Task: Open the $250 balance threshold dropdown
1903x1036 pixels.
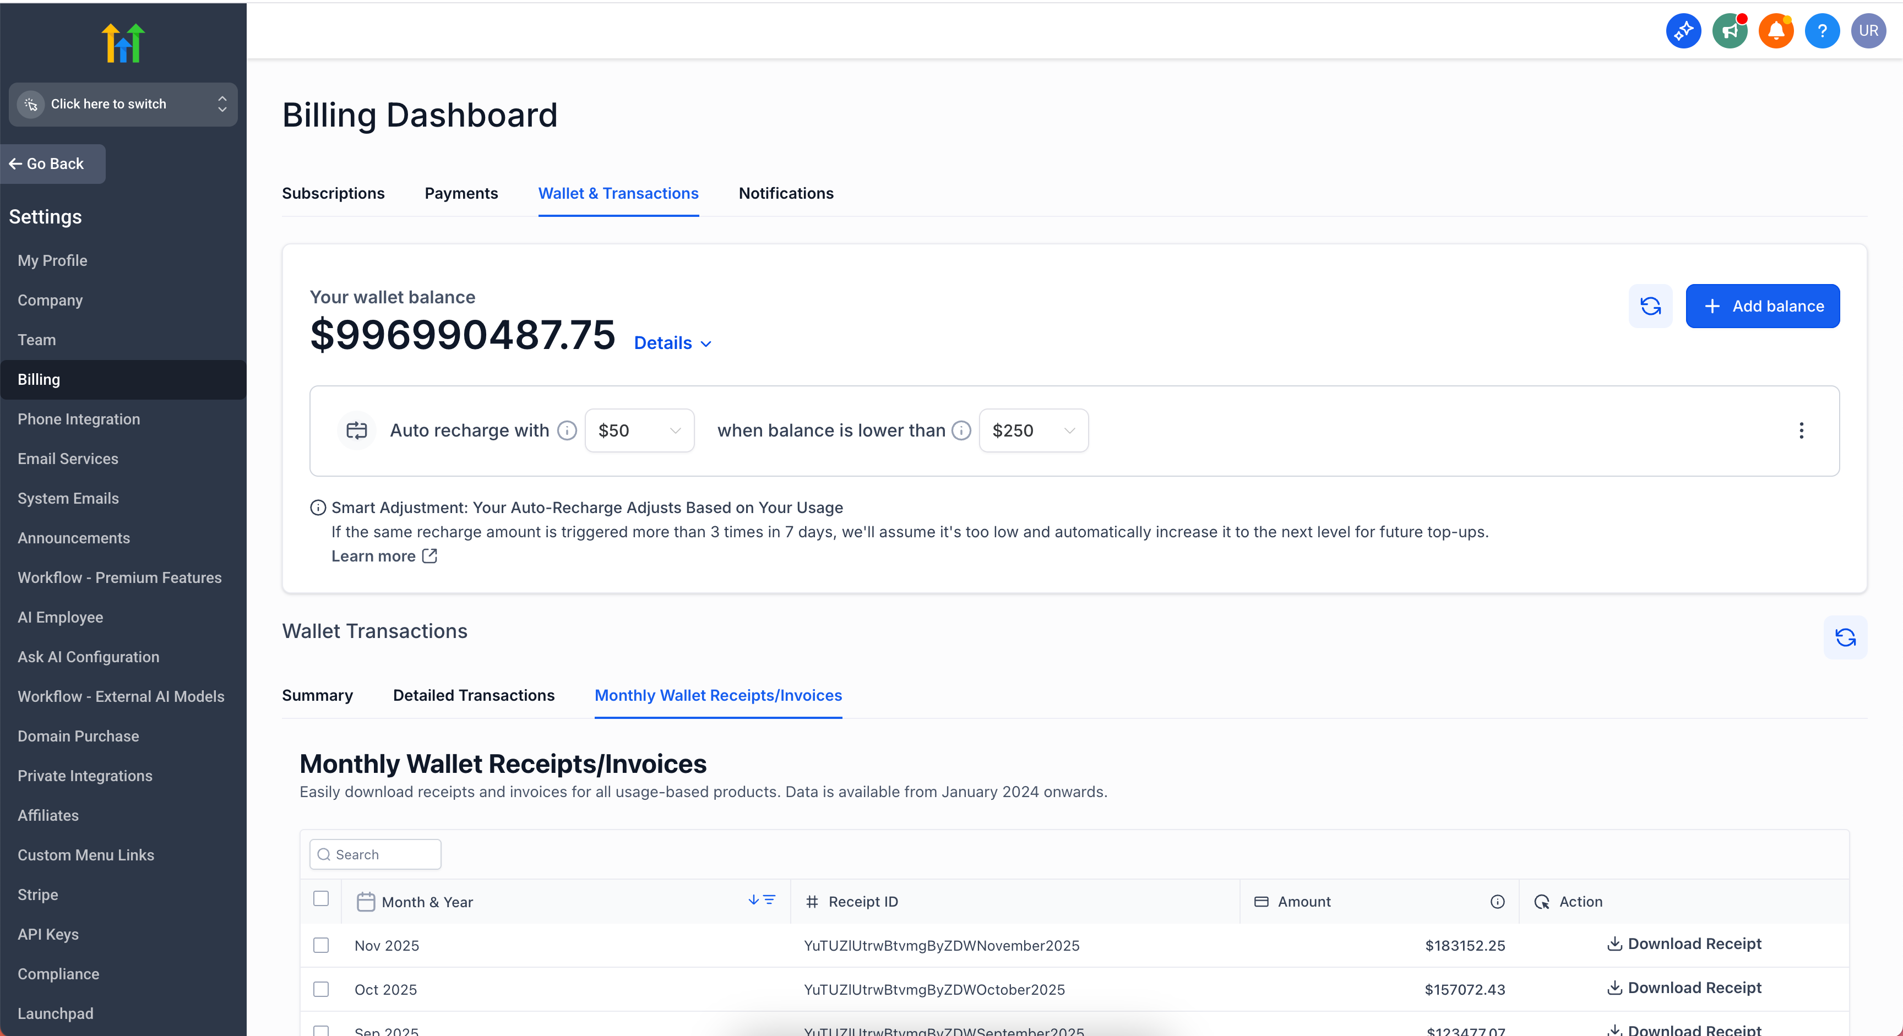Action: pos(1033,430)
